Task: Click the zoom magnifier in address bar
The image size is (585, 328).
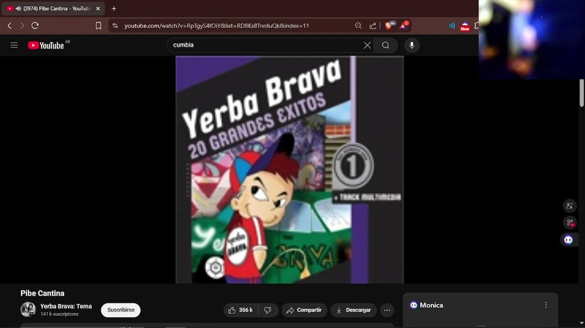Action: pos(358,26)
